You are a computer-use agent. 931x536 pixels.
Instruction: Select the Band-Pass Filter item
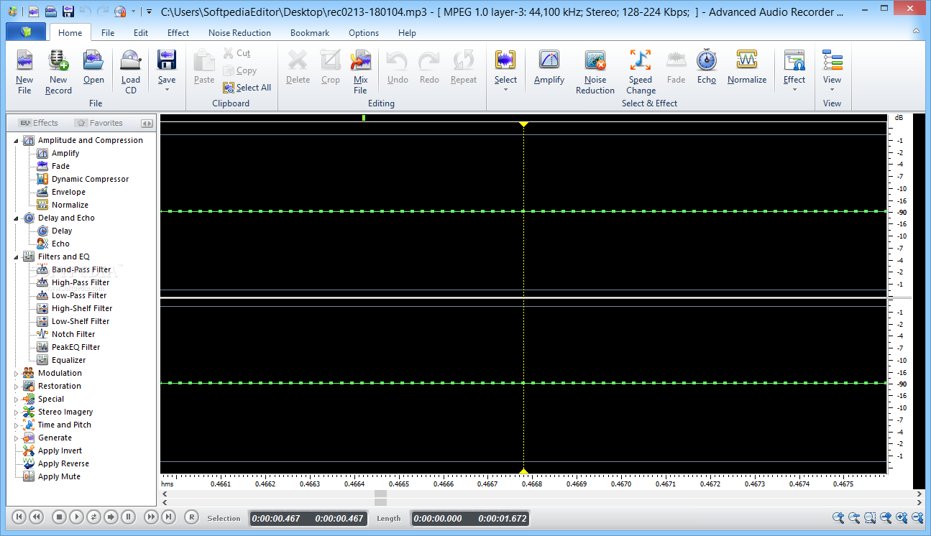pyautogui.click(x=81, y=270)
